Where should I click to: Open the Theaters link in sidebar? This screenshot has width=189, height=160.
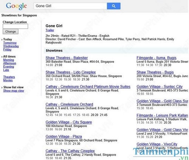9,77
